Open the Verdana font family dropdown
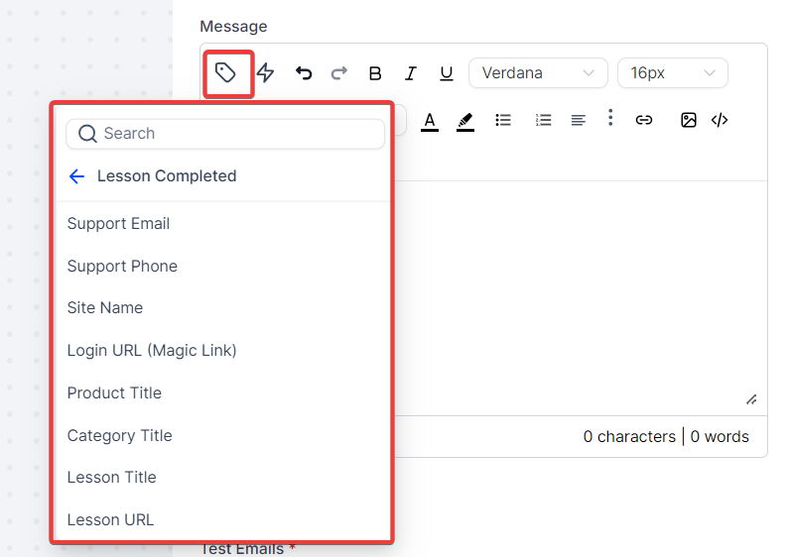Viewport: 789px width, 557px height. coord(538,73)
